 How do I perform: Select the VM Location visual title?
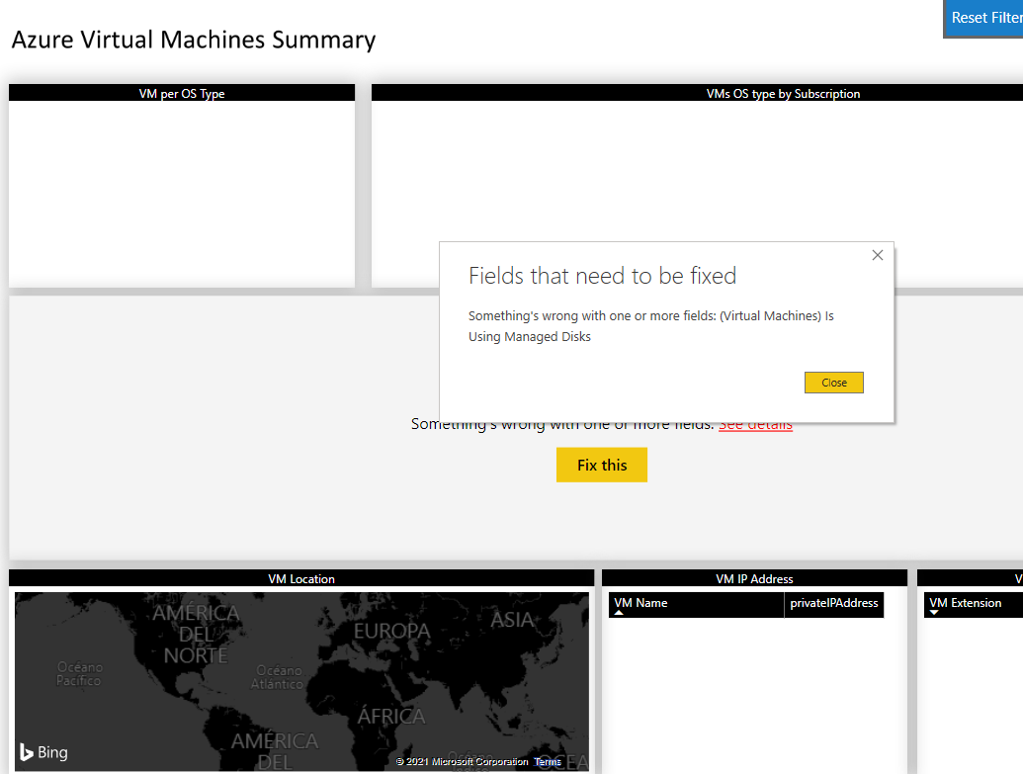point(301,579)
